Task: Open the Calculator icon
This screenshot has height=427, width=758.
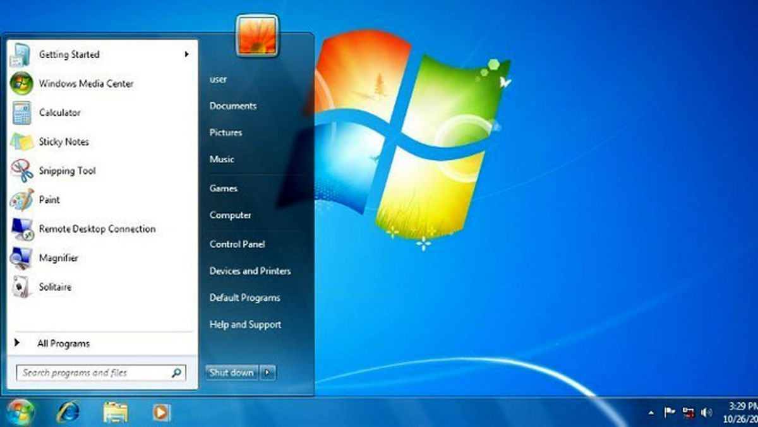Action: [21, 112]
